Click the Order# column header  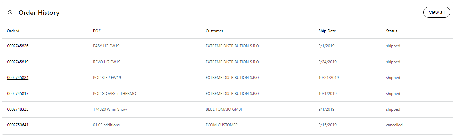(x=13, y=31)
